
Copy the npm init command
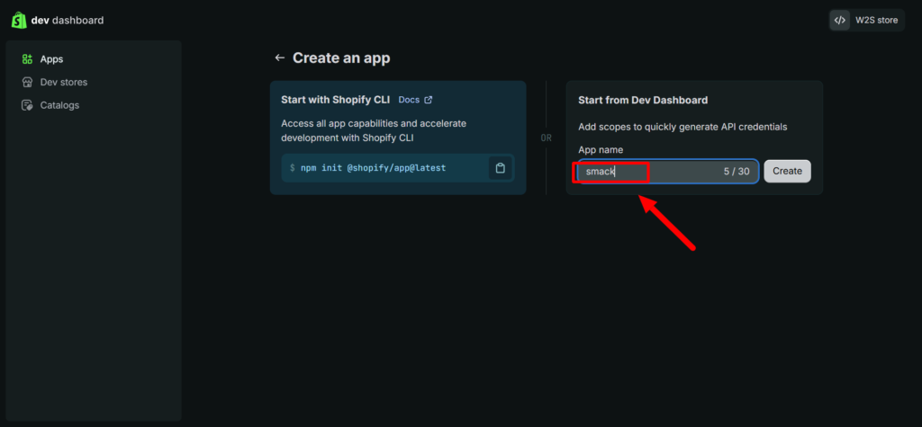(500, 168)
